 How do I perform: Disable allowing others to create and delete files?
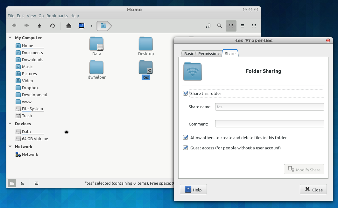tap(186, 138)
